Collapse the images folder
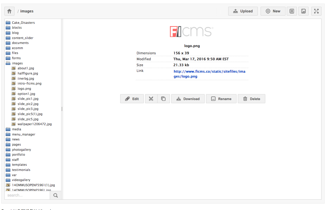Screen dimensions: 329x210 pyautogui.click(x=8, y=63)
